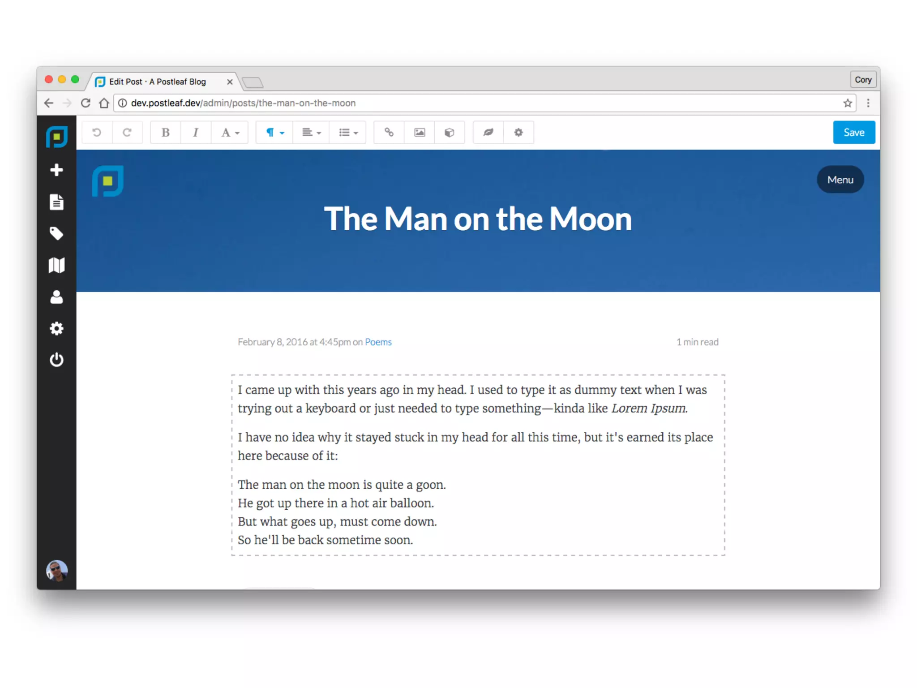Click the Save button
This screenshot has width=917, height=688.
[x=853, y=133]
